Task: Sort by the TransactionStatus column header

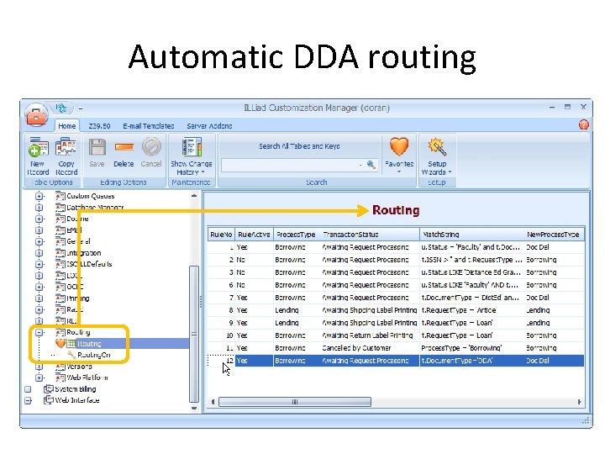Action: (x=370, y=235)
